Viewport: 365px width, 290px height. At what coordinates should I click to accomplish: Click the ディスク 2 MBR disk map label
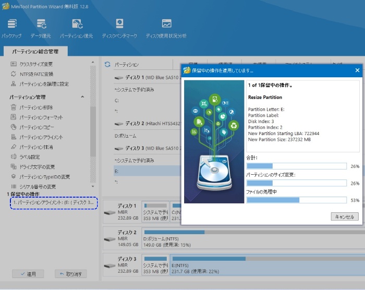click(x=122, y=238)
